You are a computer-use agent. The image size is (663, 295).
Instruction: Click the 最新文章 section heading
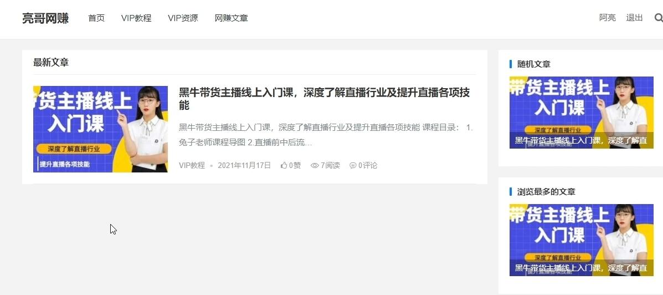[x=51, y=63]
